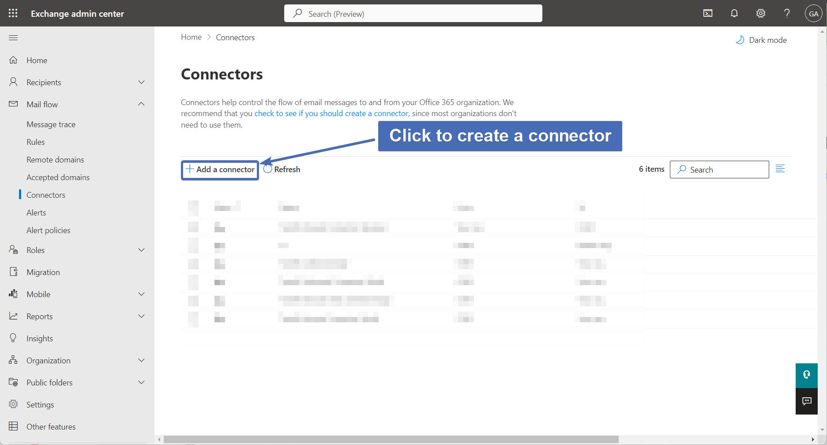Open the check if you should create a connector link
The width and height of the screenshot is (827, 445).
(331, 113)
